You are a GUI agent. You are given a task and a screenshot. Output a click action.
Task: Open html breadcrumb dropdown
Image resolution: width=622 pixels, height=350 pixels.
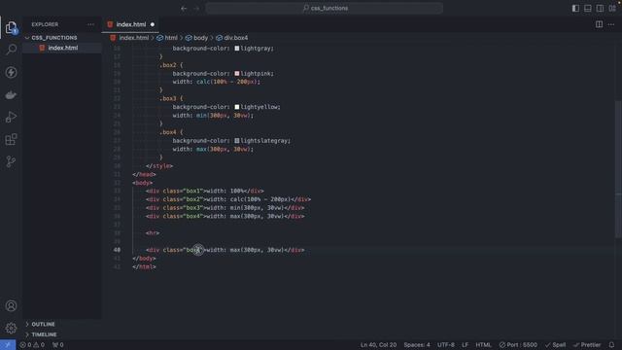coord(171,38)
